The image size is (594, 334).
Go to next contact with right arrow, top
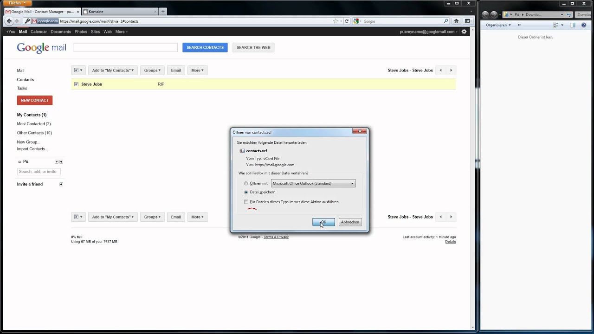click(451, 71)
